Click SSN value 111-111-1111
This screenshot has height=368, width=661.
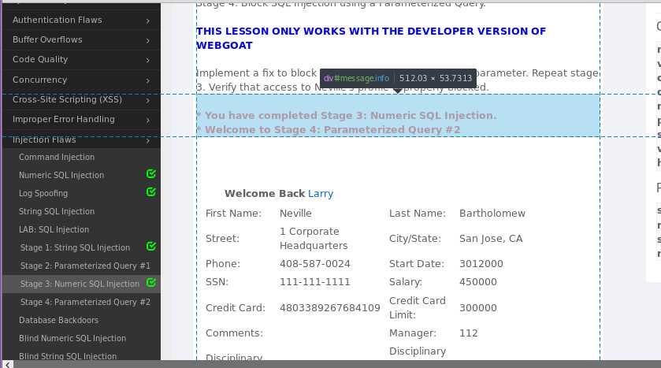click(x=315, y=282)
